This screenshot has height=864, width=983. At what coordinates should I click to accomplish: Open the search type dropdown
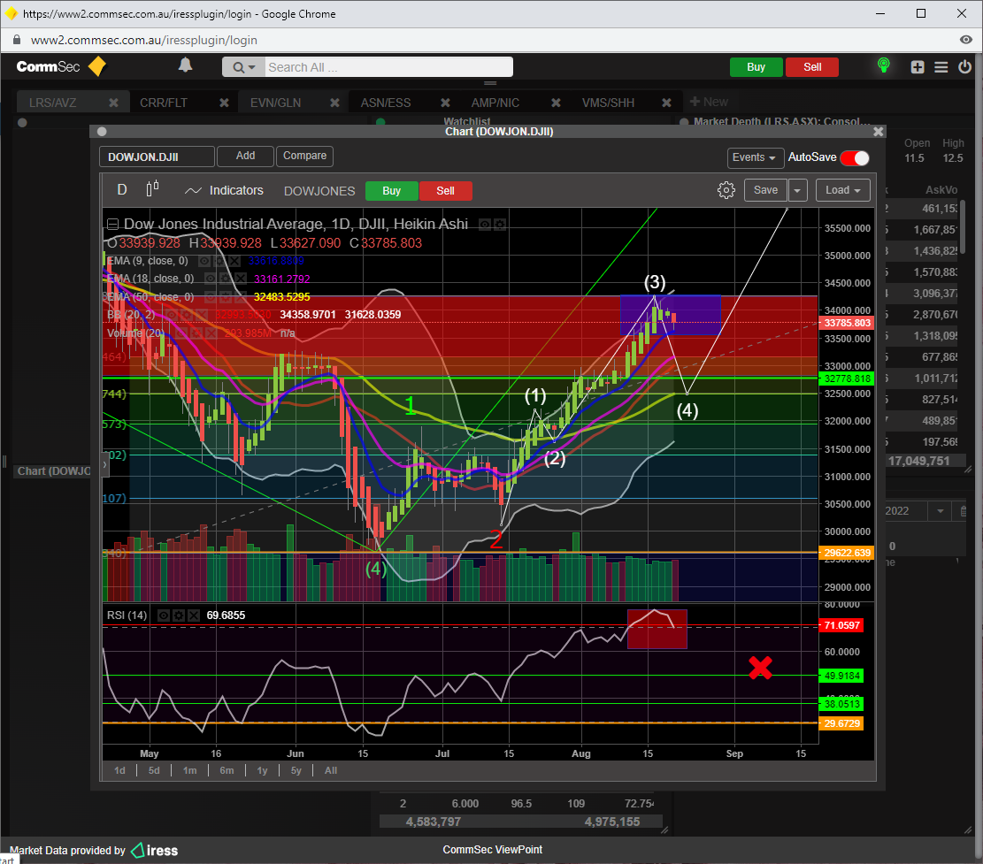[243, 67]
